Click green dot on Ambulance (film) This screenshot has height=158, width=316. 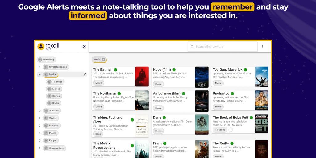[x=183, y=94]
